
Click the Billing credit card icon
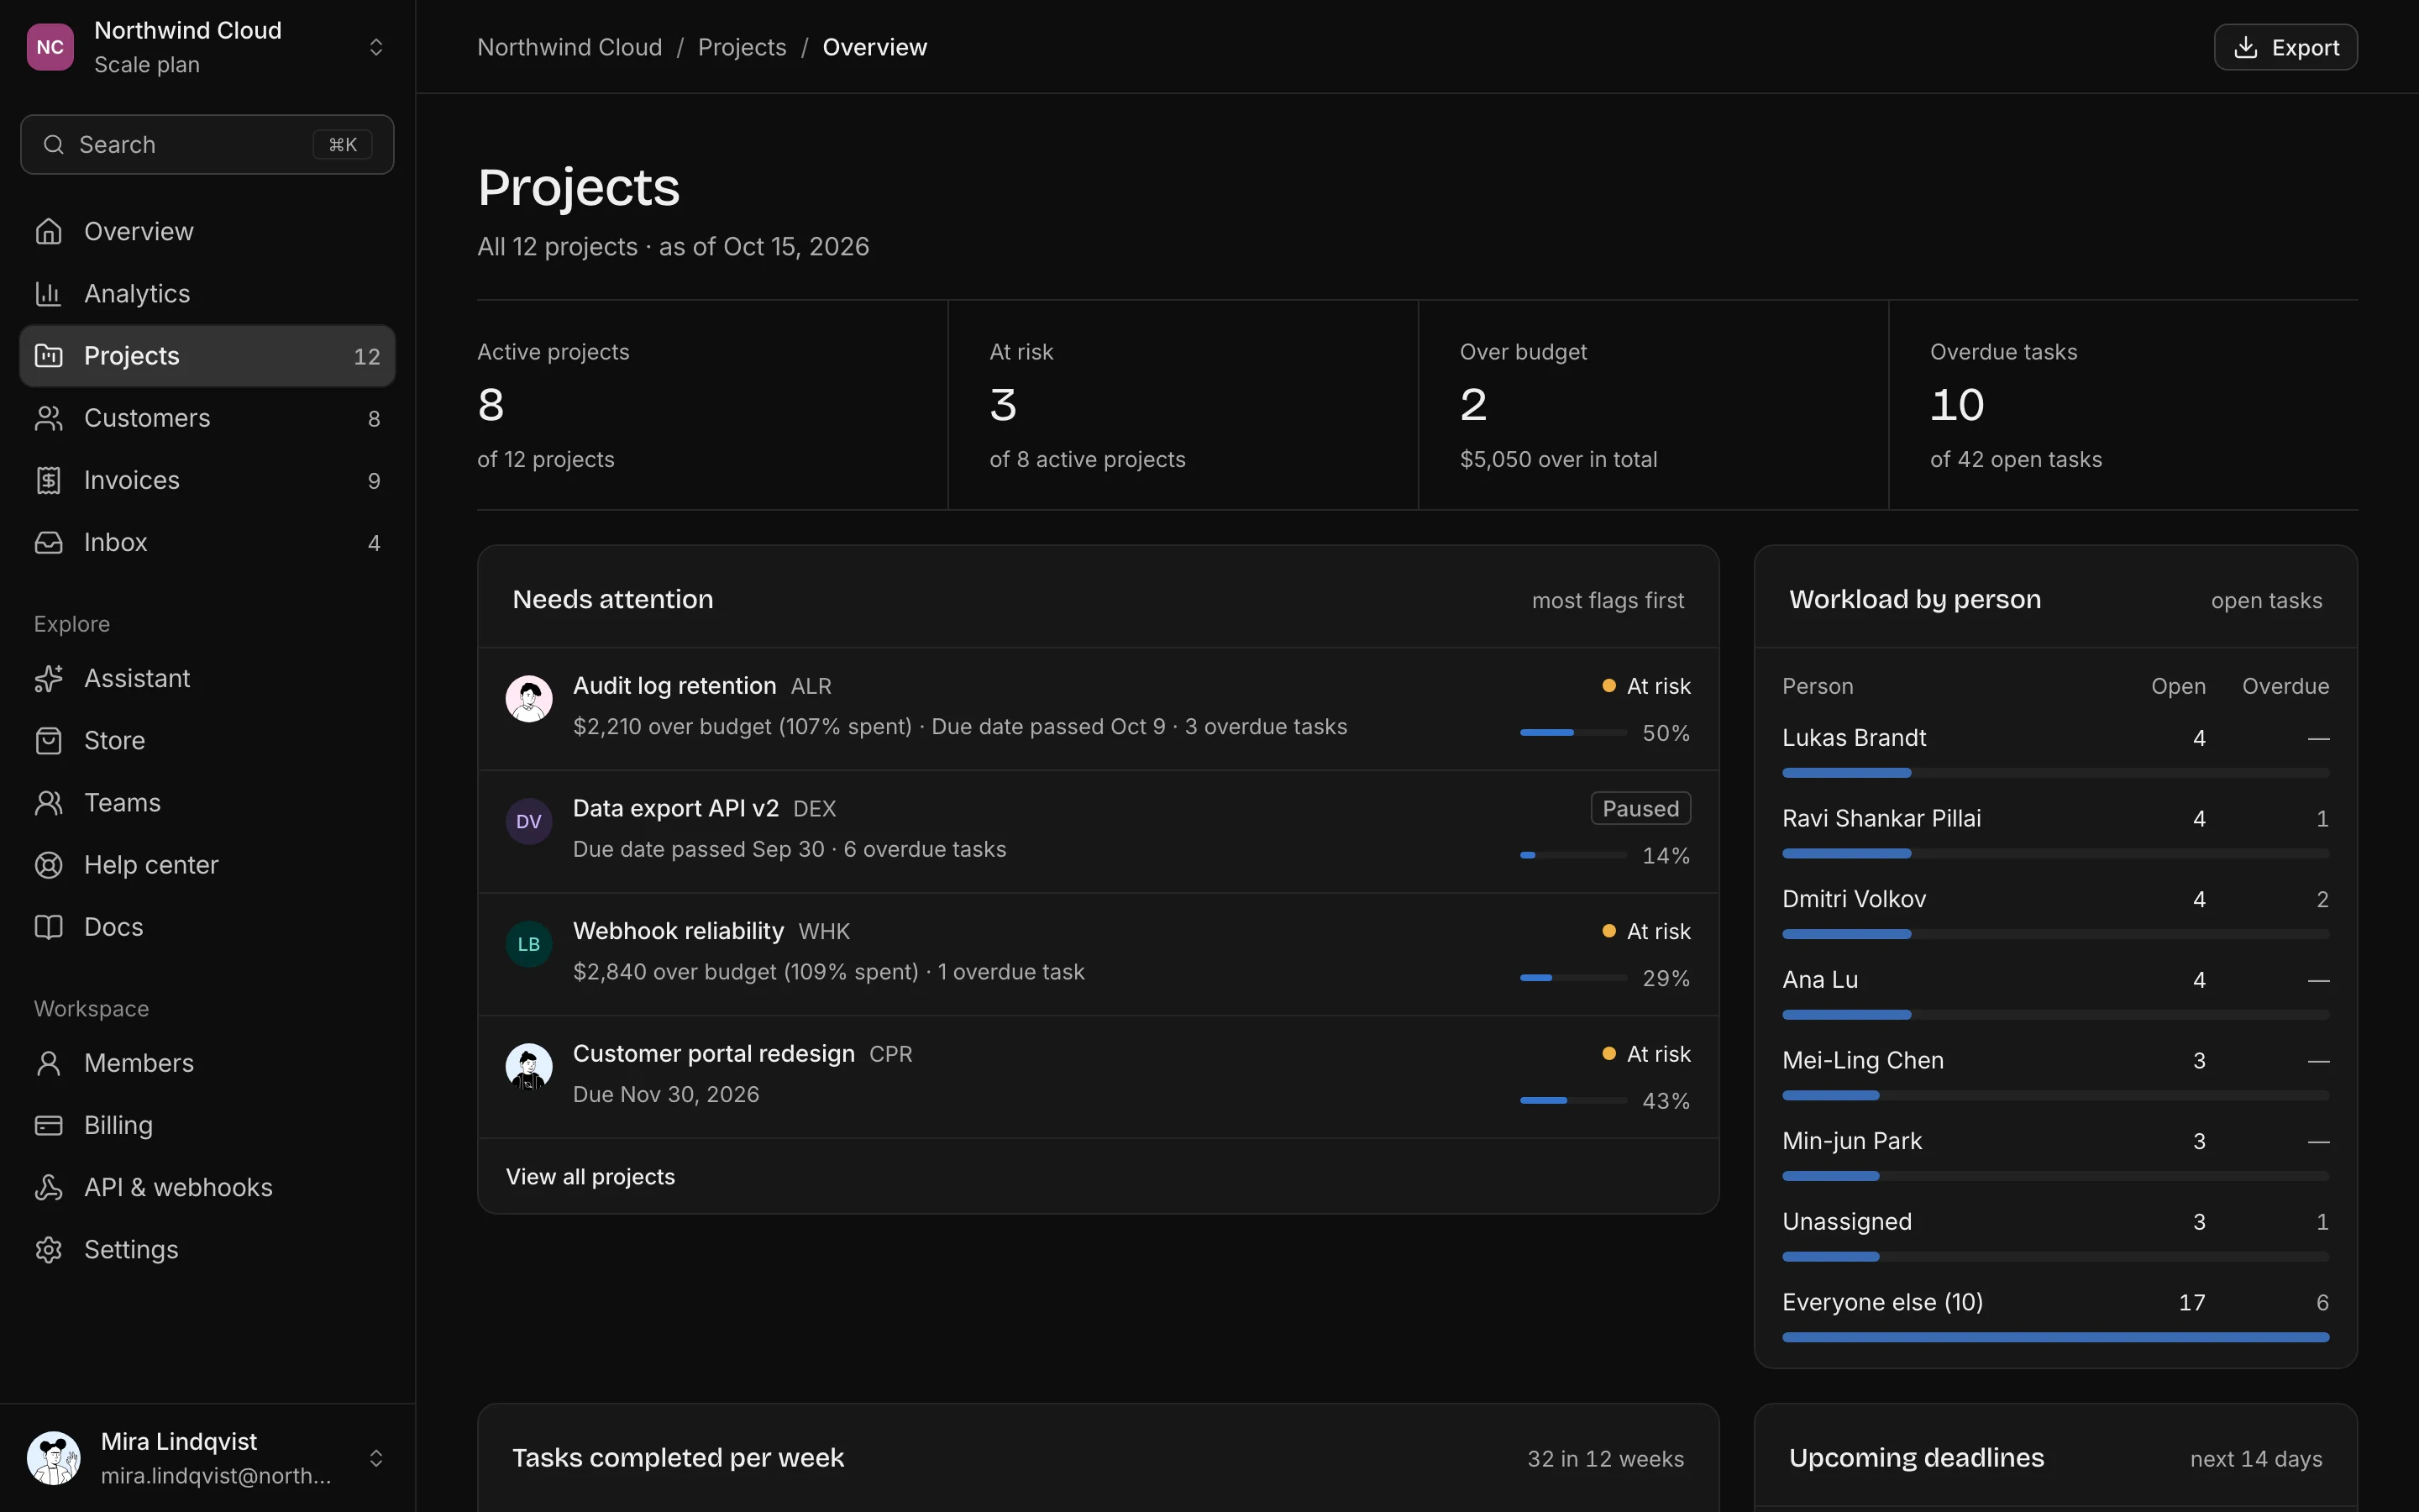(48, 1125)
